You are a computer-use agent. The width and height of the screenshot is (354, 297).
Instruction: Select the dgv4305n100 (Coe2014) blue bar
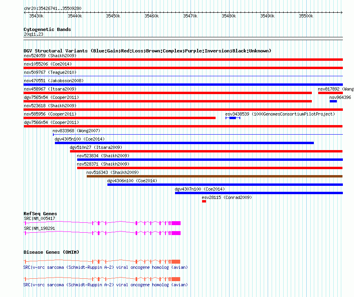[x=184, y=143]
